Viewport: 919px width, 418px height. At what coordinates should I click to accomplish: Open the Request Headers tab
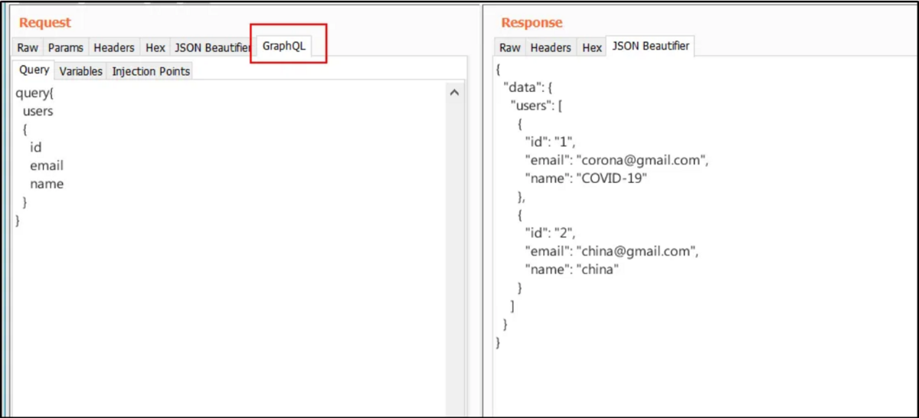pos(114,47)
